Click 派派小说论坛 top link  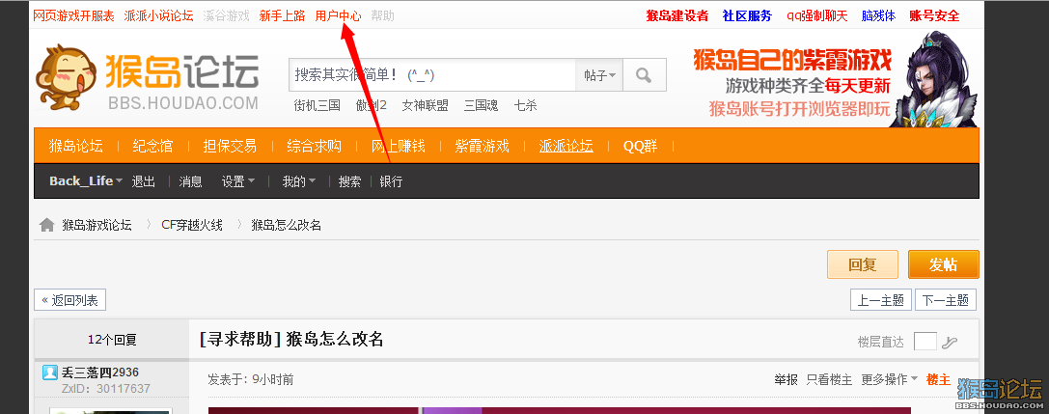tap(158, 15)
